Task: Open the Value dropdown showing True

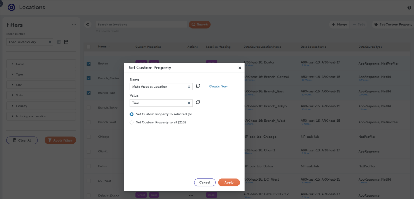Action: (x=161, y=103)
